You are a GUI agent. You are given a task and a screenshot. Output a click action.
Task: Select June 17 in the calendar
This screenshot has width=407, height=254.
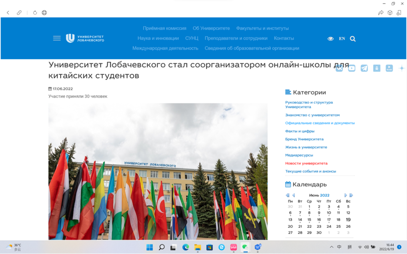point(329,219)
